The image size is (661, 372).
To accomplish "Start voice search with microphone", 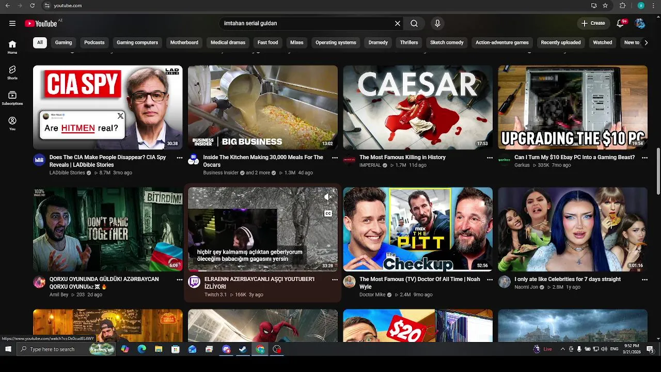I will click(x=437, y=23).
